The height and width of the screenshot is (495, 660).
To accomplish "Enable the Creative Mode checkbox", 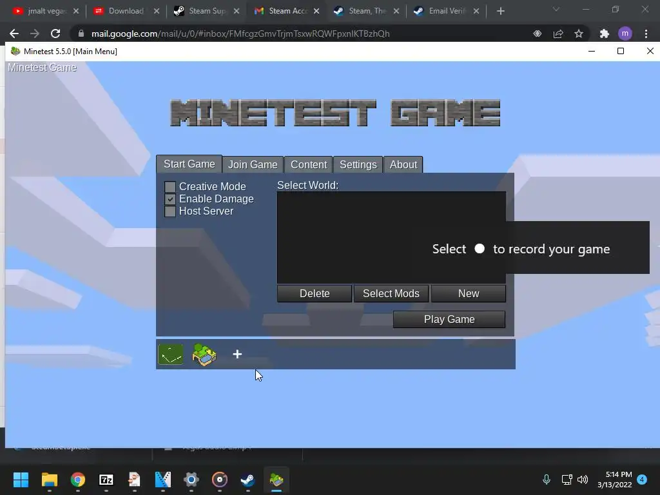I will [x=170, y=186].
